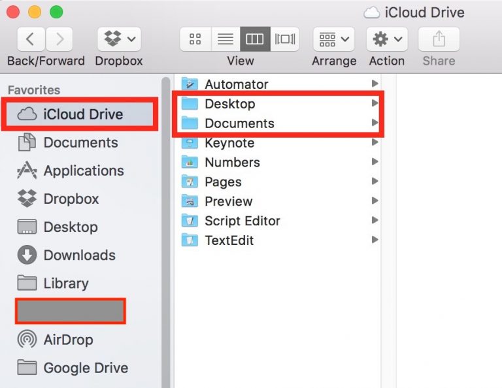This screenshot has width=502, height=388.
Task: Open the Arrange dropdown
Action: [333, 39]
